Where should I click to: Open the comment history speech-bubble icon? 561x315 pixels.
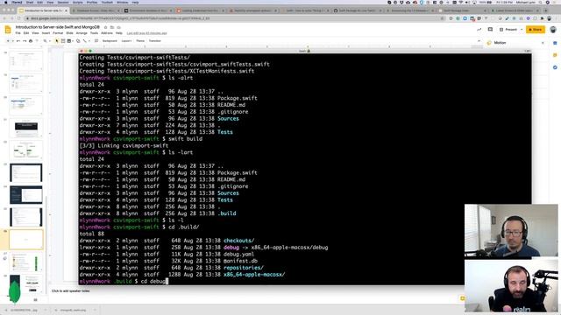(x=490, y=30)
